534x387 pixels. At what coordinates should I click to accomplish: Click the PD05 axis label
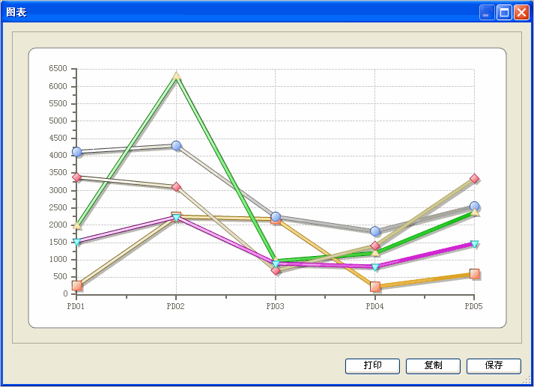474,306
